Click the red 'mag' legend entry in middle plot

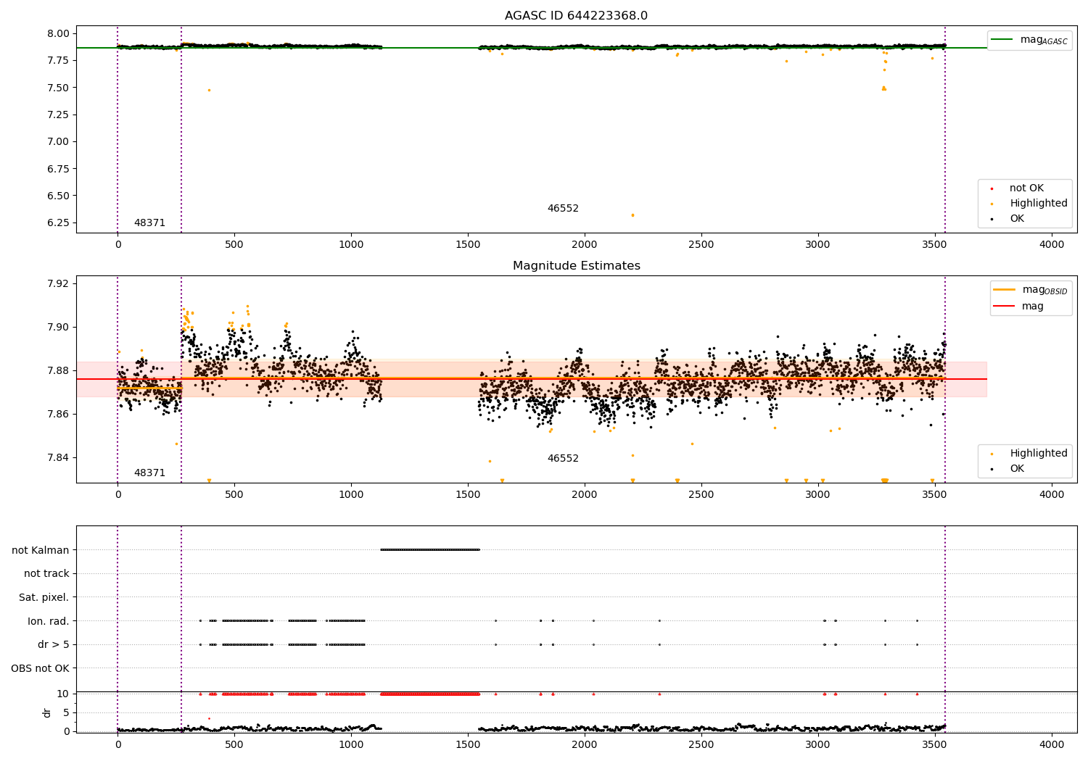pos(1019,307)
